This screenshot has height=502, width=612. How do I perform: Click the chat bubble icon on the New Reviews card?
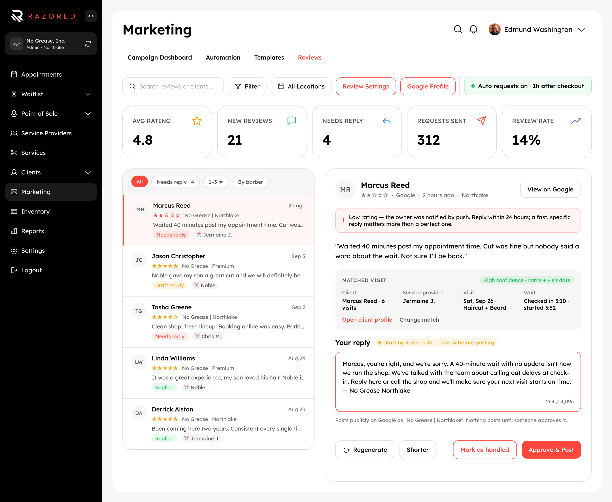tap(292, 121)
